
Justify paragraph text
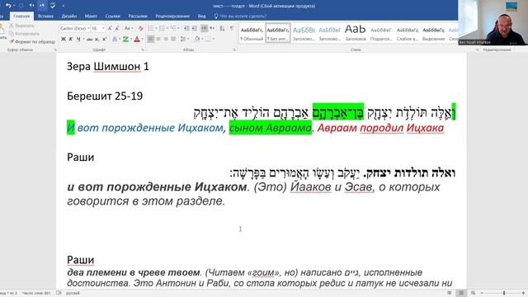[173, 39]
